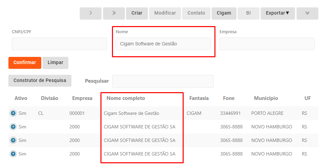
Task: Click the Limpar button
Action: 55,63
